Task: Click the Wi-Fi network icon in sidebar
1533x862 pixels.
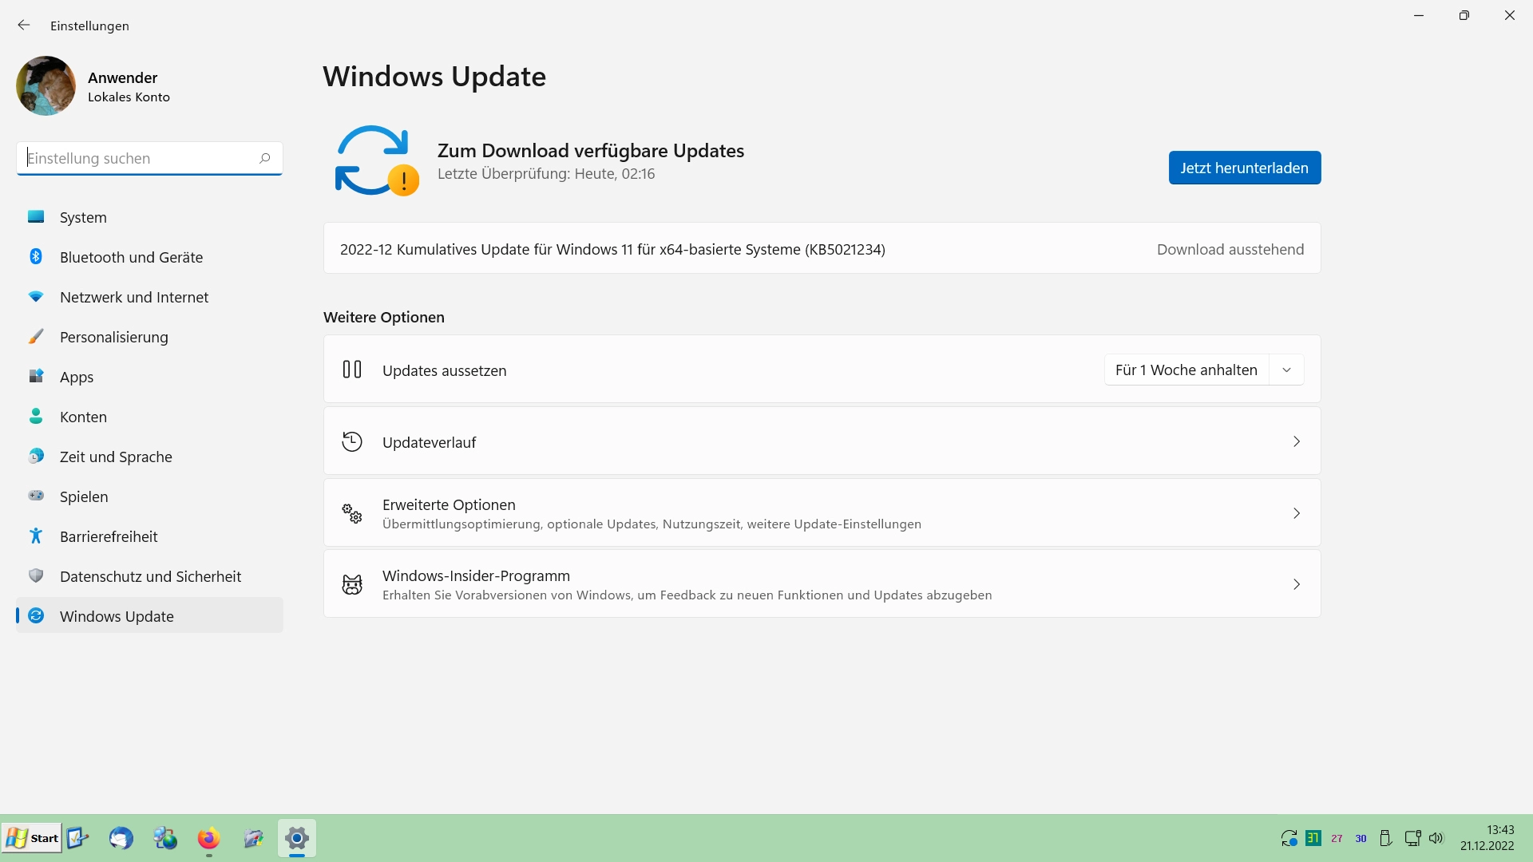Action: click(36, 296)
